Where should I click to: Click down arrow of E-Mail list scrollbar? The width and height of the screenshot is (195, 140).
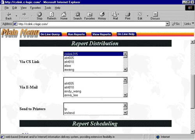tap(125, 95)
